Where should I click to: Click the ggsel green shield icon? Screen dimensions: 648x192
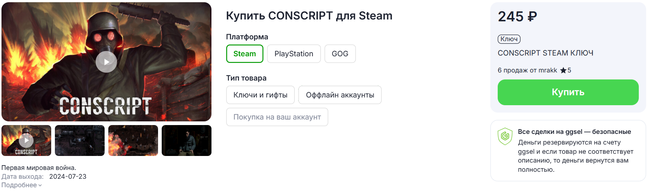[x=505, y=136]
